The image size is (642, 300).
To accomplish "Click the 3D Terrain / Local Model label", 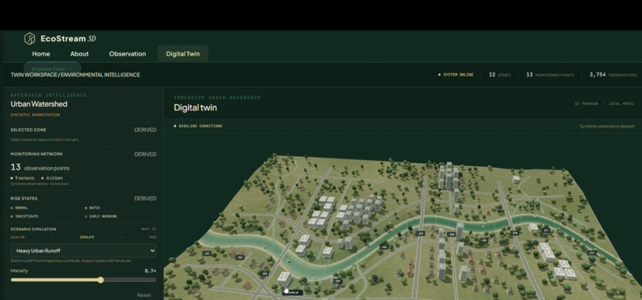I will pos(605,104).
